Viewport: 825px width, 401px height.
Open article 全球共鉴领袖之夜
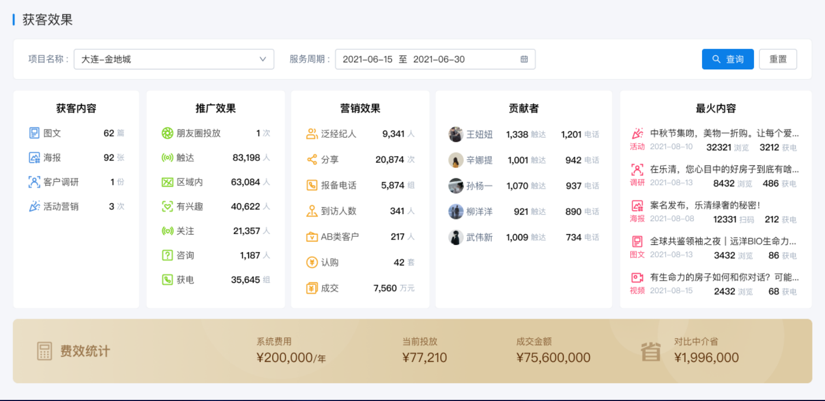tap(723, 241)
